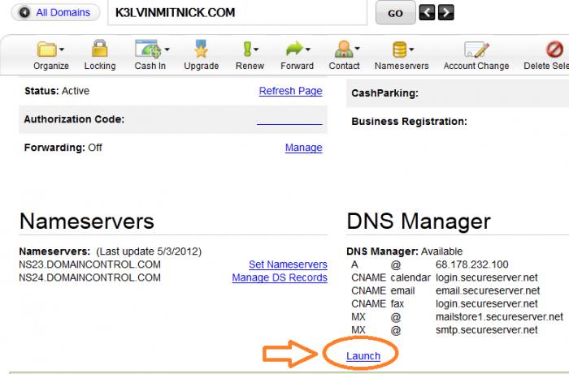The height and width of the screenshot is (374, 569).
Task: Click the Forward green arrow icon
Action: pyautogui.click(x=294, y=49)
